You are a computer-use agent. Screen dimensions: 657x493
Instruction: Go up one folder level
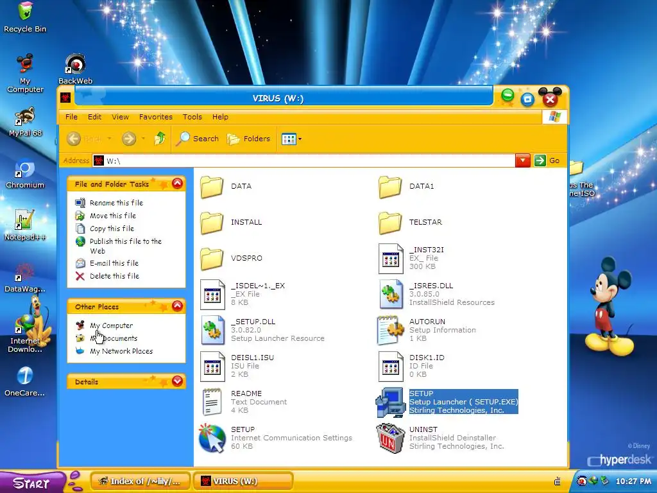160,139
